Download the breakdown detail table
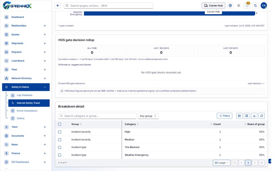Screen dimensions: 273x171 tap(254, 116)
